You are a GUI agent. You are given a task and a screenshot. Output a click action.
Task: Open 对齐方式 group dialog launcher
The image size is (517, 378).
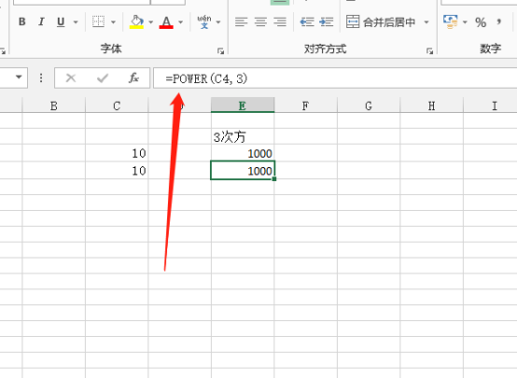tap(429, 50)
